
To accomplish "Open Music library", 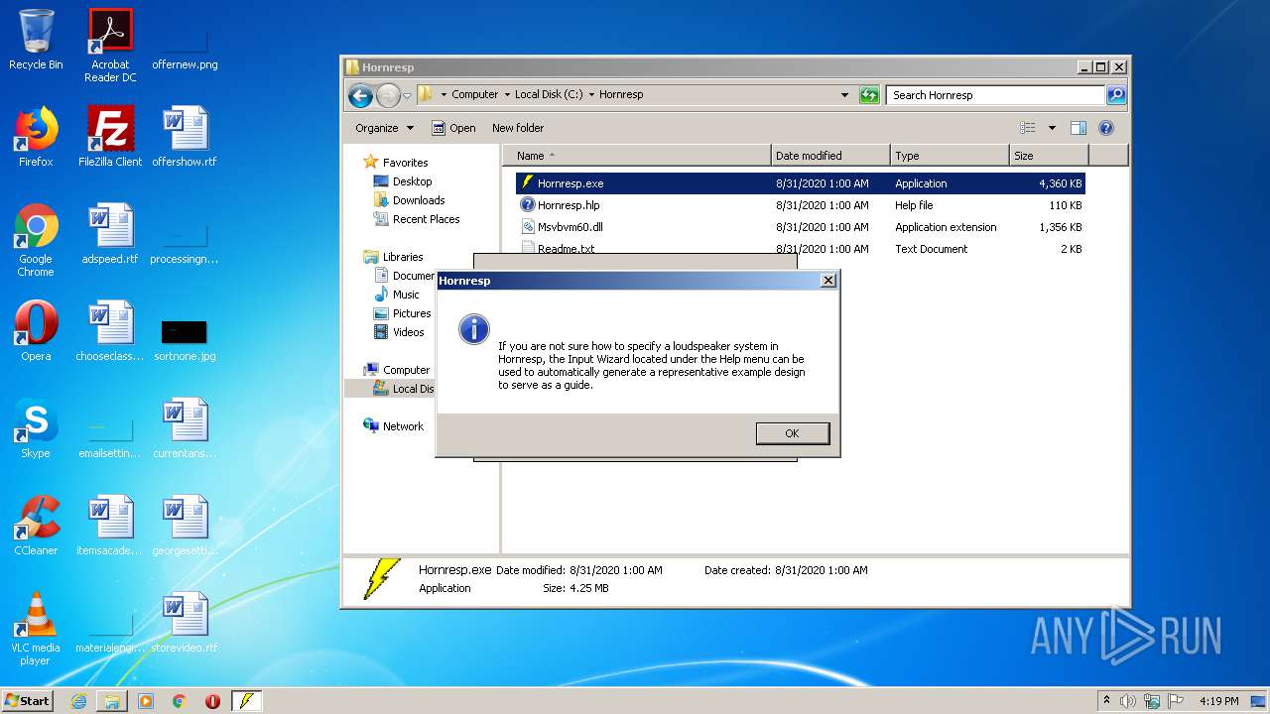I will 396,295.
